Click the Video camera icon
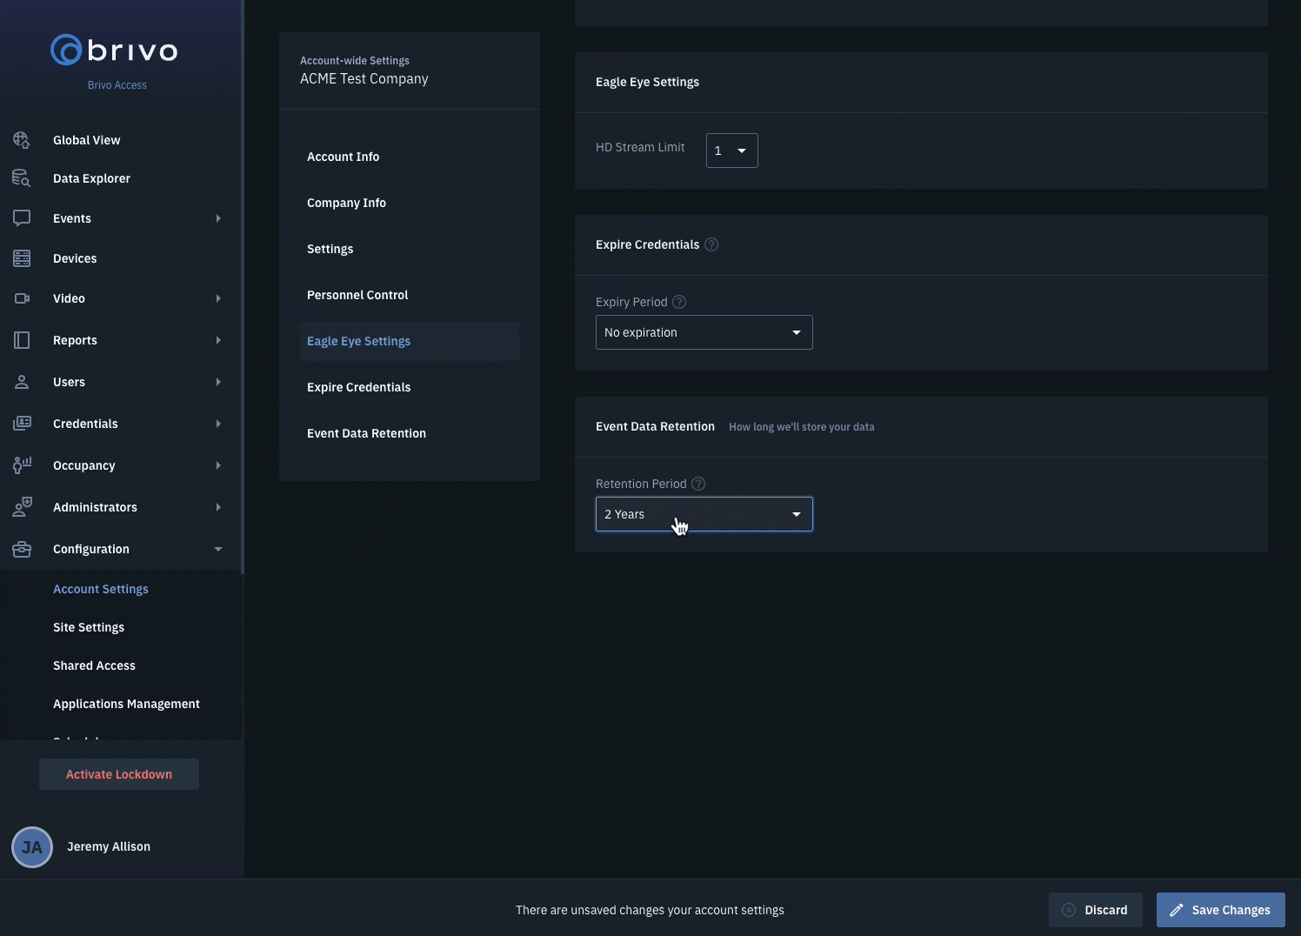The height and width of the screenshot is (936, 1301). click(22, 298)
